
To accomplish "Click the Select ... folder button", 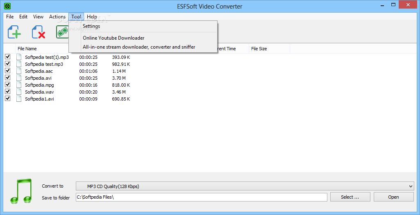I will pyautogui.click(x=350, y=197).
